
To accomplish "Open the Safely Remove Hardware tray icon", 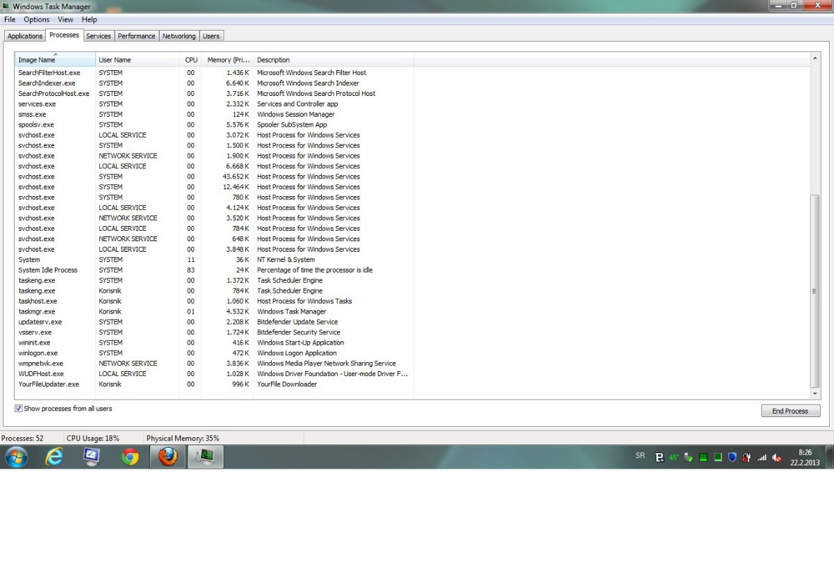I will coord(689,457).
